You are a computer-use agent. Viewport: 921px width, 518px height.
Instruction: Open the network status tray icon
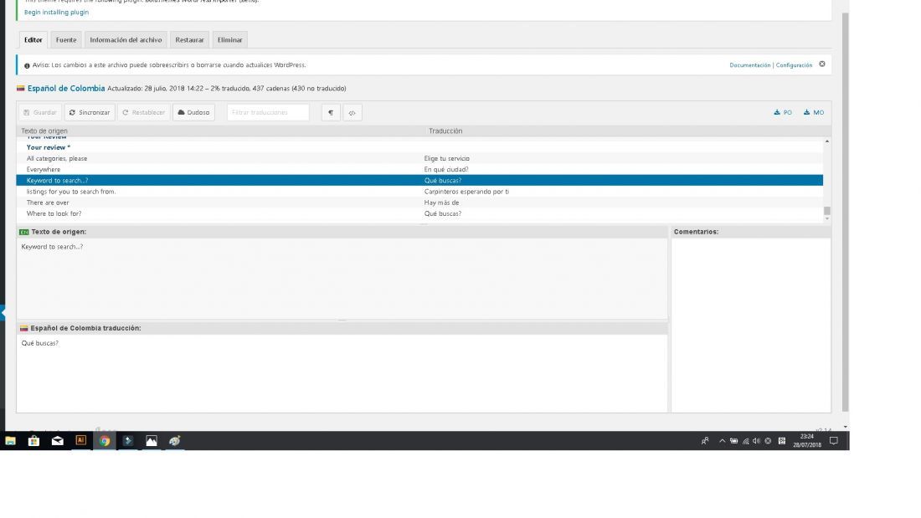(745, 441)
